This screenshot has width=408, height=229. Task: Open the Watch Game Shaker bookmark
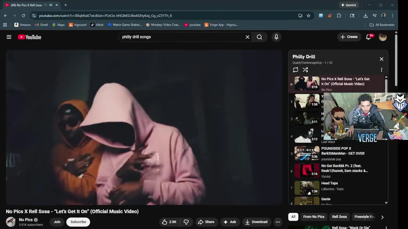(x=124, y=25)
